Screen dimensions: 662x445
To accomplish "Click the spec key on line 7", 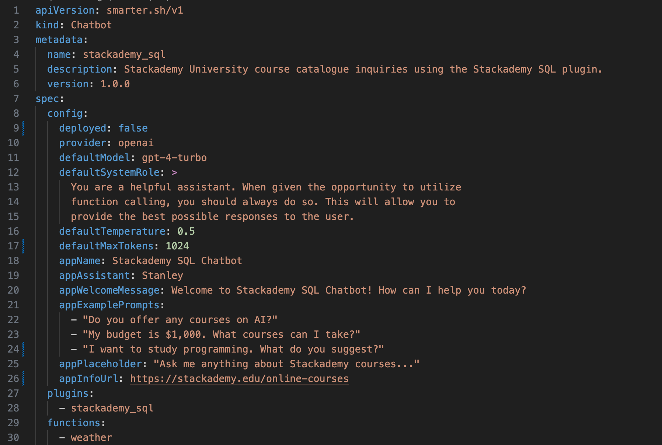I will point(47,99).
